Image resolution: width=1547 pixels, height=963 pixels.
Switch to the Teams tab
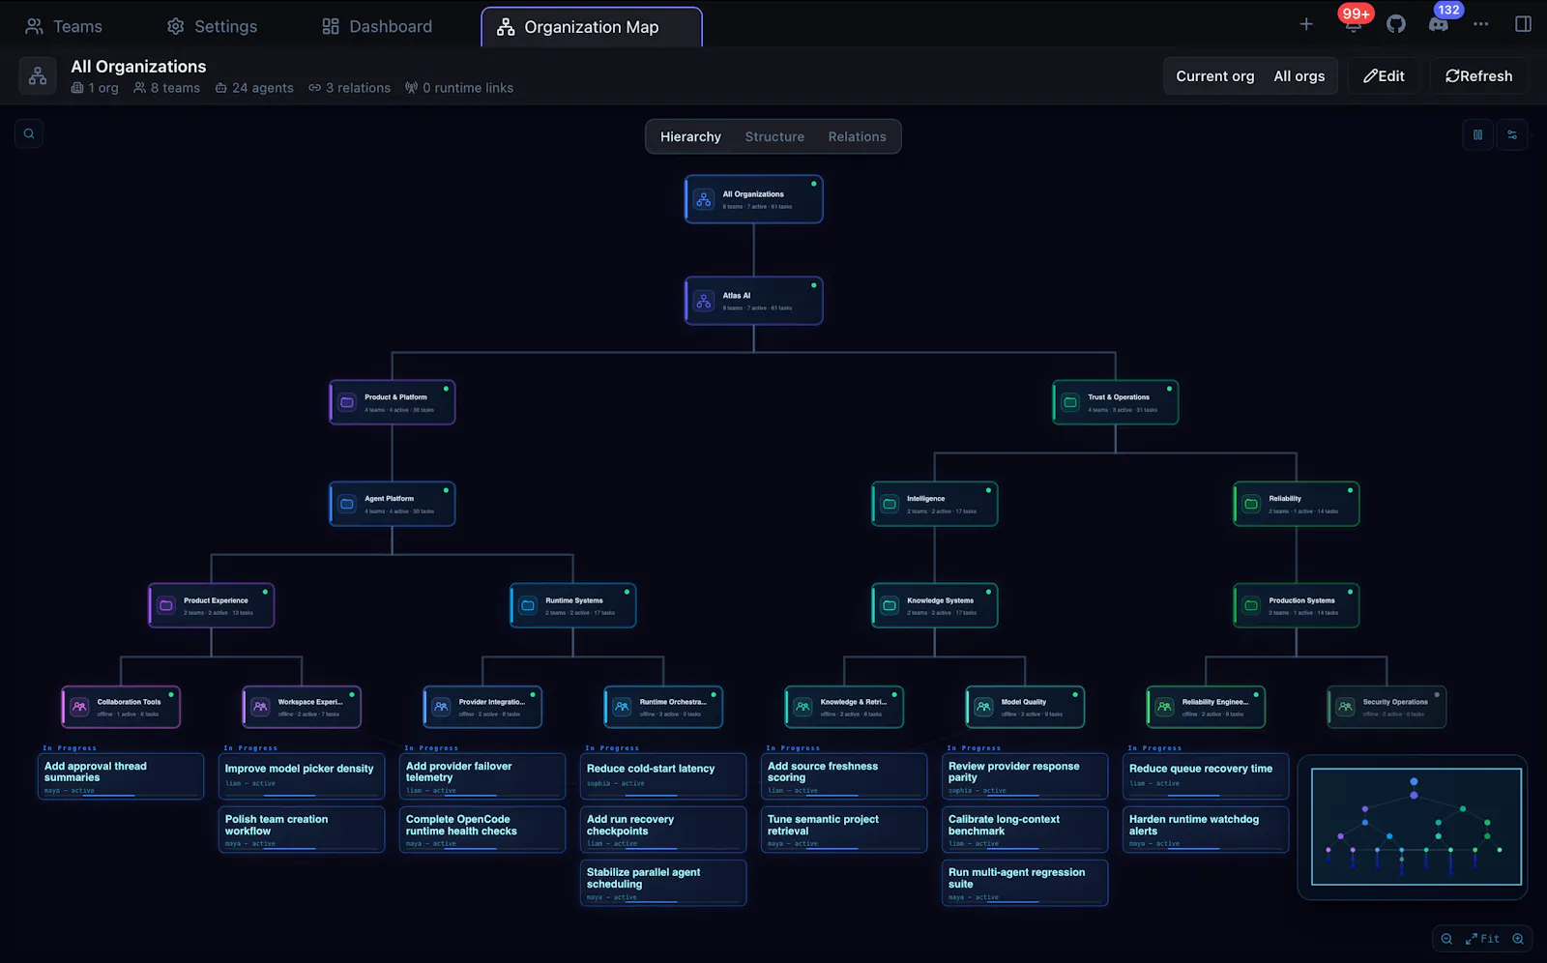(64, 26)
